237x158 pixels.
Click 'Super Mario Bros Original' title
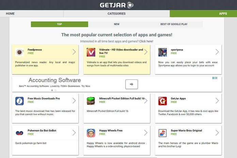click(186, 130)
